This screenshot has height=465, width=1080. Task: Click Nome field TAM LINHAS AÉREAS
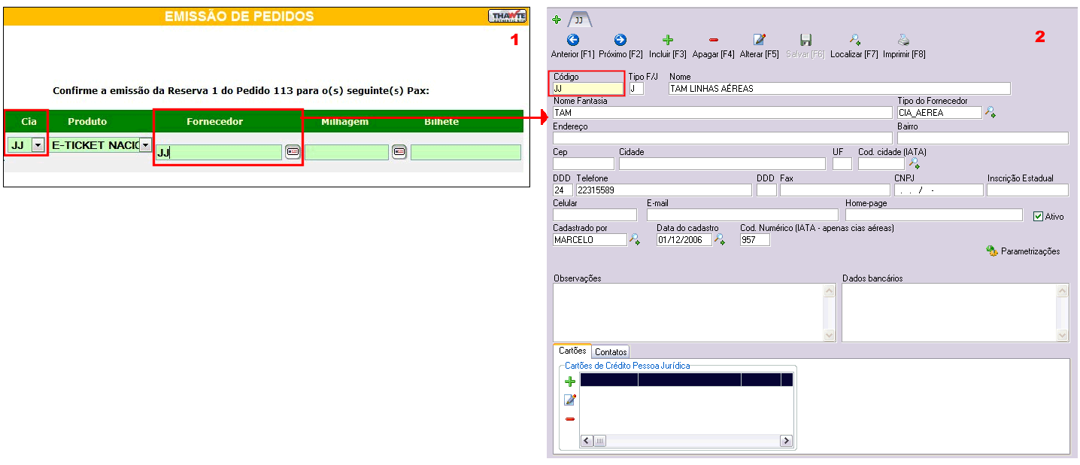[839, 89]
